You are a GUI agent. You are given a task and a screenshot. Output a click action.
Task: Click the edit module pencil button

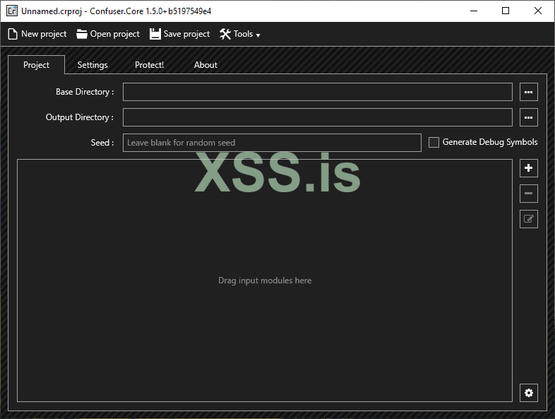[528, 219]
